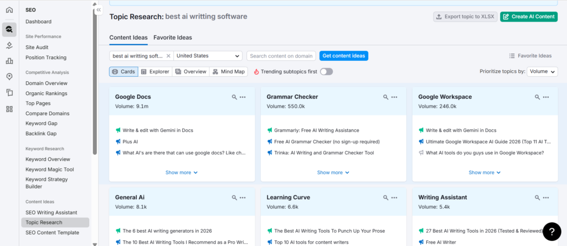Screen dimensions: 567x246
Task: Click search icon on Grammar Checker card
Action: (x=386, y=97)
